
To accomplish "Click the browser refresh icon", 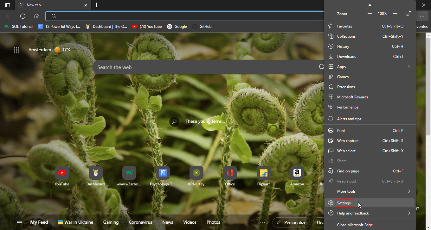I will coord(23,16).
